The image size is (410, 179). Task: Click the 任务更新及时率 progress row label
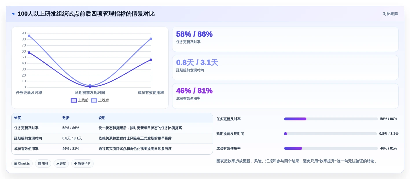click(229, 119)
